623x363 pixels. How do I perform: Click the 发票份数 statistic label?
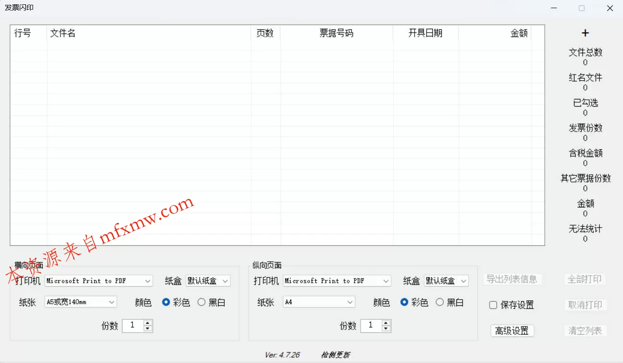click(585, 128)
